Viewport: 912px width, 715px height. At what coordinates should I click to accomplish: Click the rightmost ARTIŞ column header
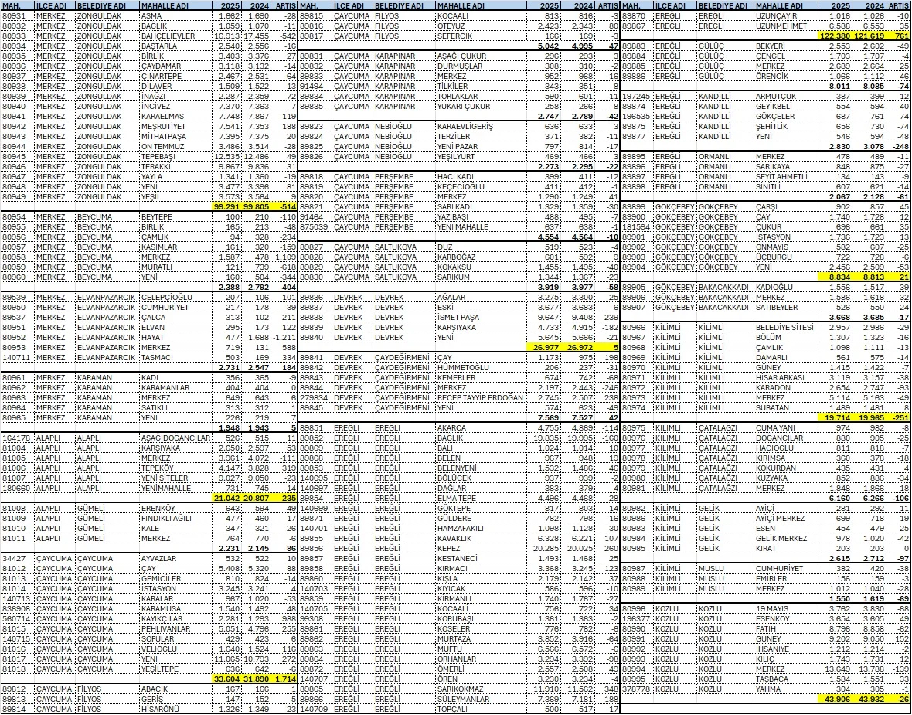pyautogui.click(x=899, y=5)
